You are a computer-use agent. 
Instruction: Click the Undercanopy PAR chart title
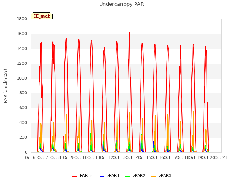coord(122,4)
